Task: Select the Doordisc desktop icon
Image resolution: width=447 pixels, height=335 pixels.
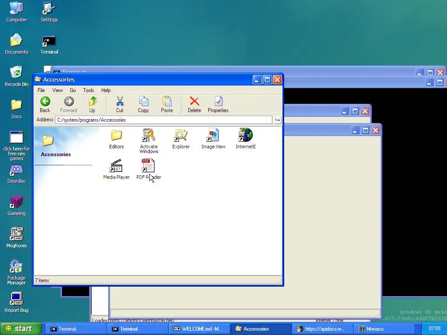Action: pyautogui.click(x=17, y=174)
